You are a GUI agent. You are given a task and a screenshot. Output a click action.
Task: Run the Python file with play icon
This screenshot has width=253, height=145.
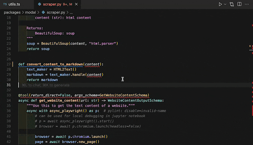(x=220, y=4)
